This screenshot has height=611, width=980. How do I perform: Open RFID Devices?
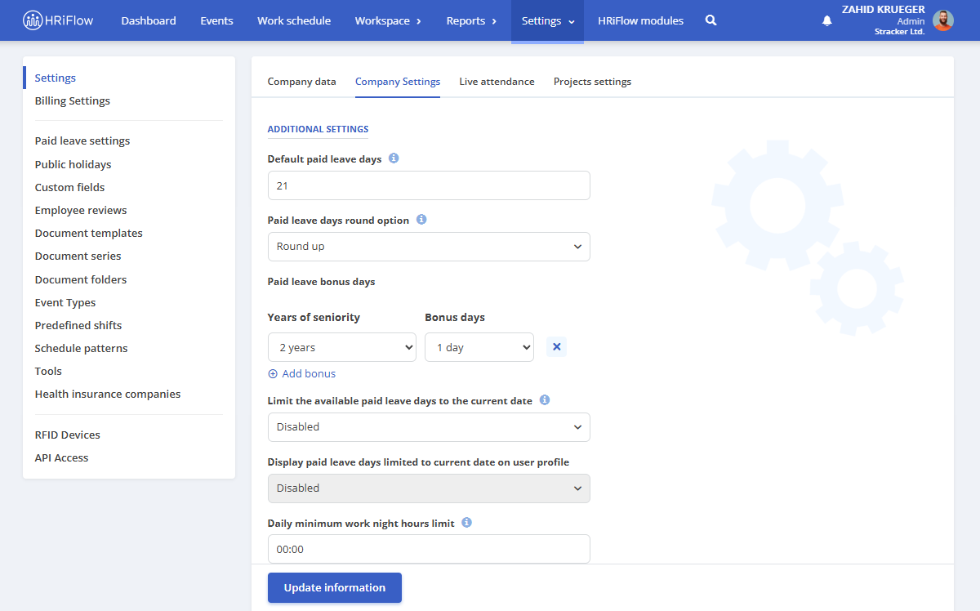[68, 435]
